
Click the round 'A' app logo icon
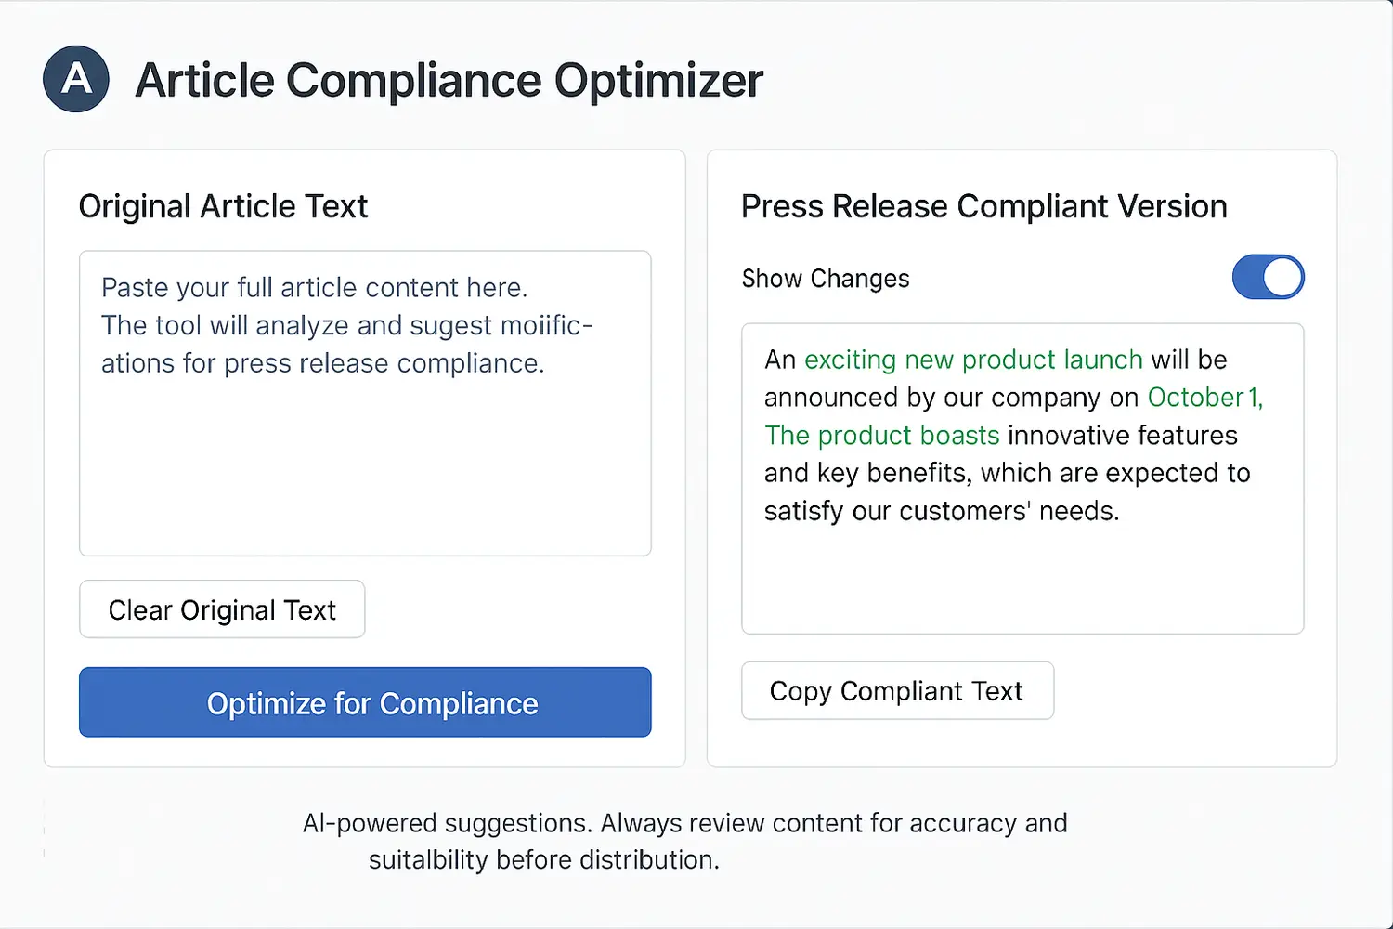(76, 79)
